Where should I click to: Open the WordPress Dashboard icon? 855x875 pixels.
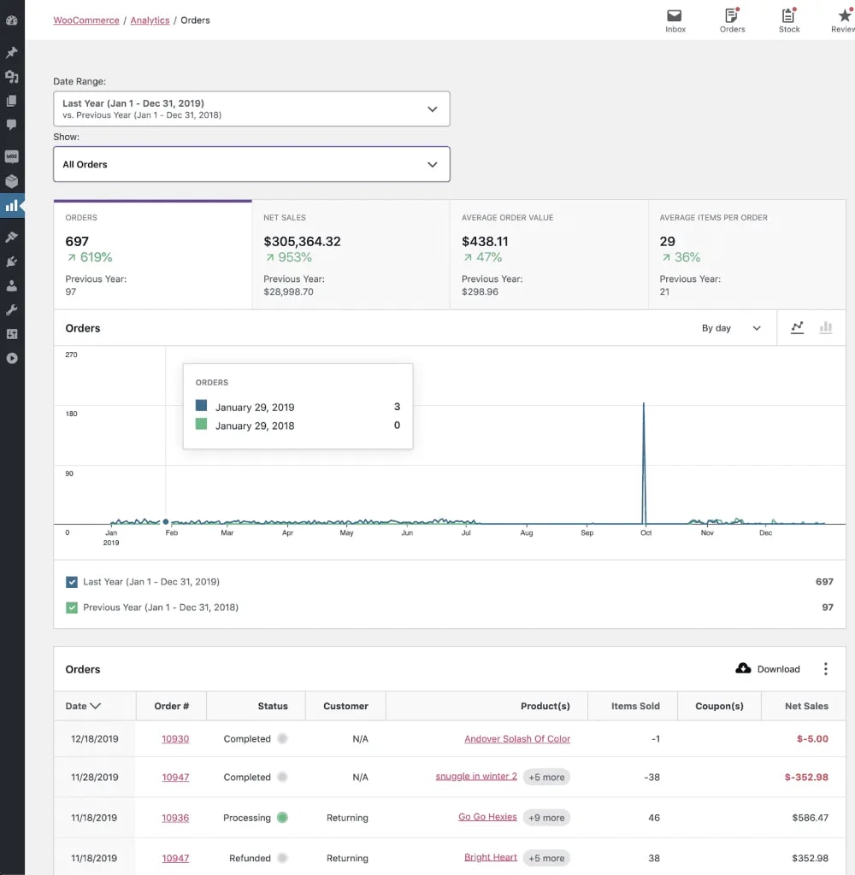coord(12,20)
